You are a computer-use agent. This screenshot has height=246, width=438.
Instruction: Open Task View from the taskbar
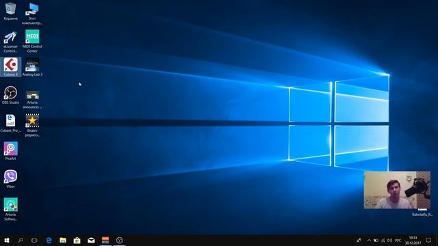coord(34,240)
